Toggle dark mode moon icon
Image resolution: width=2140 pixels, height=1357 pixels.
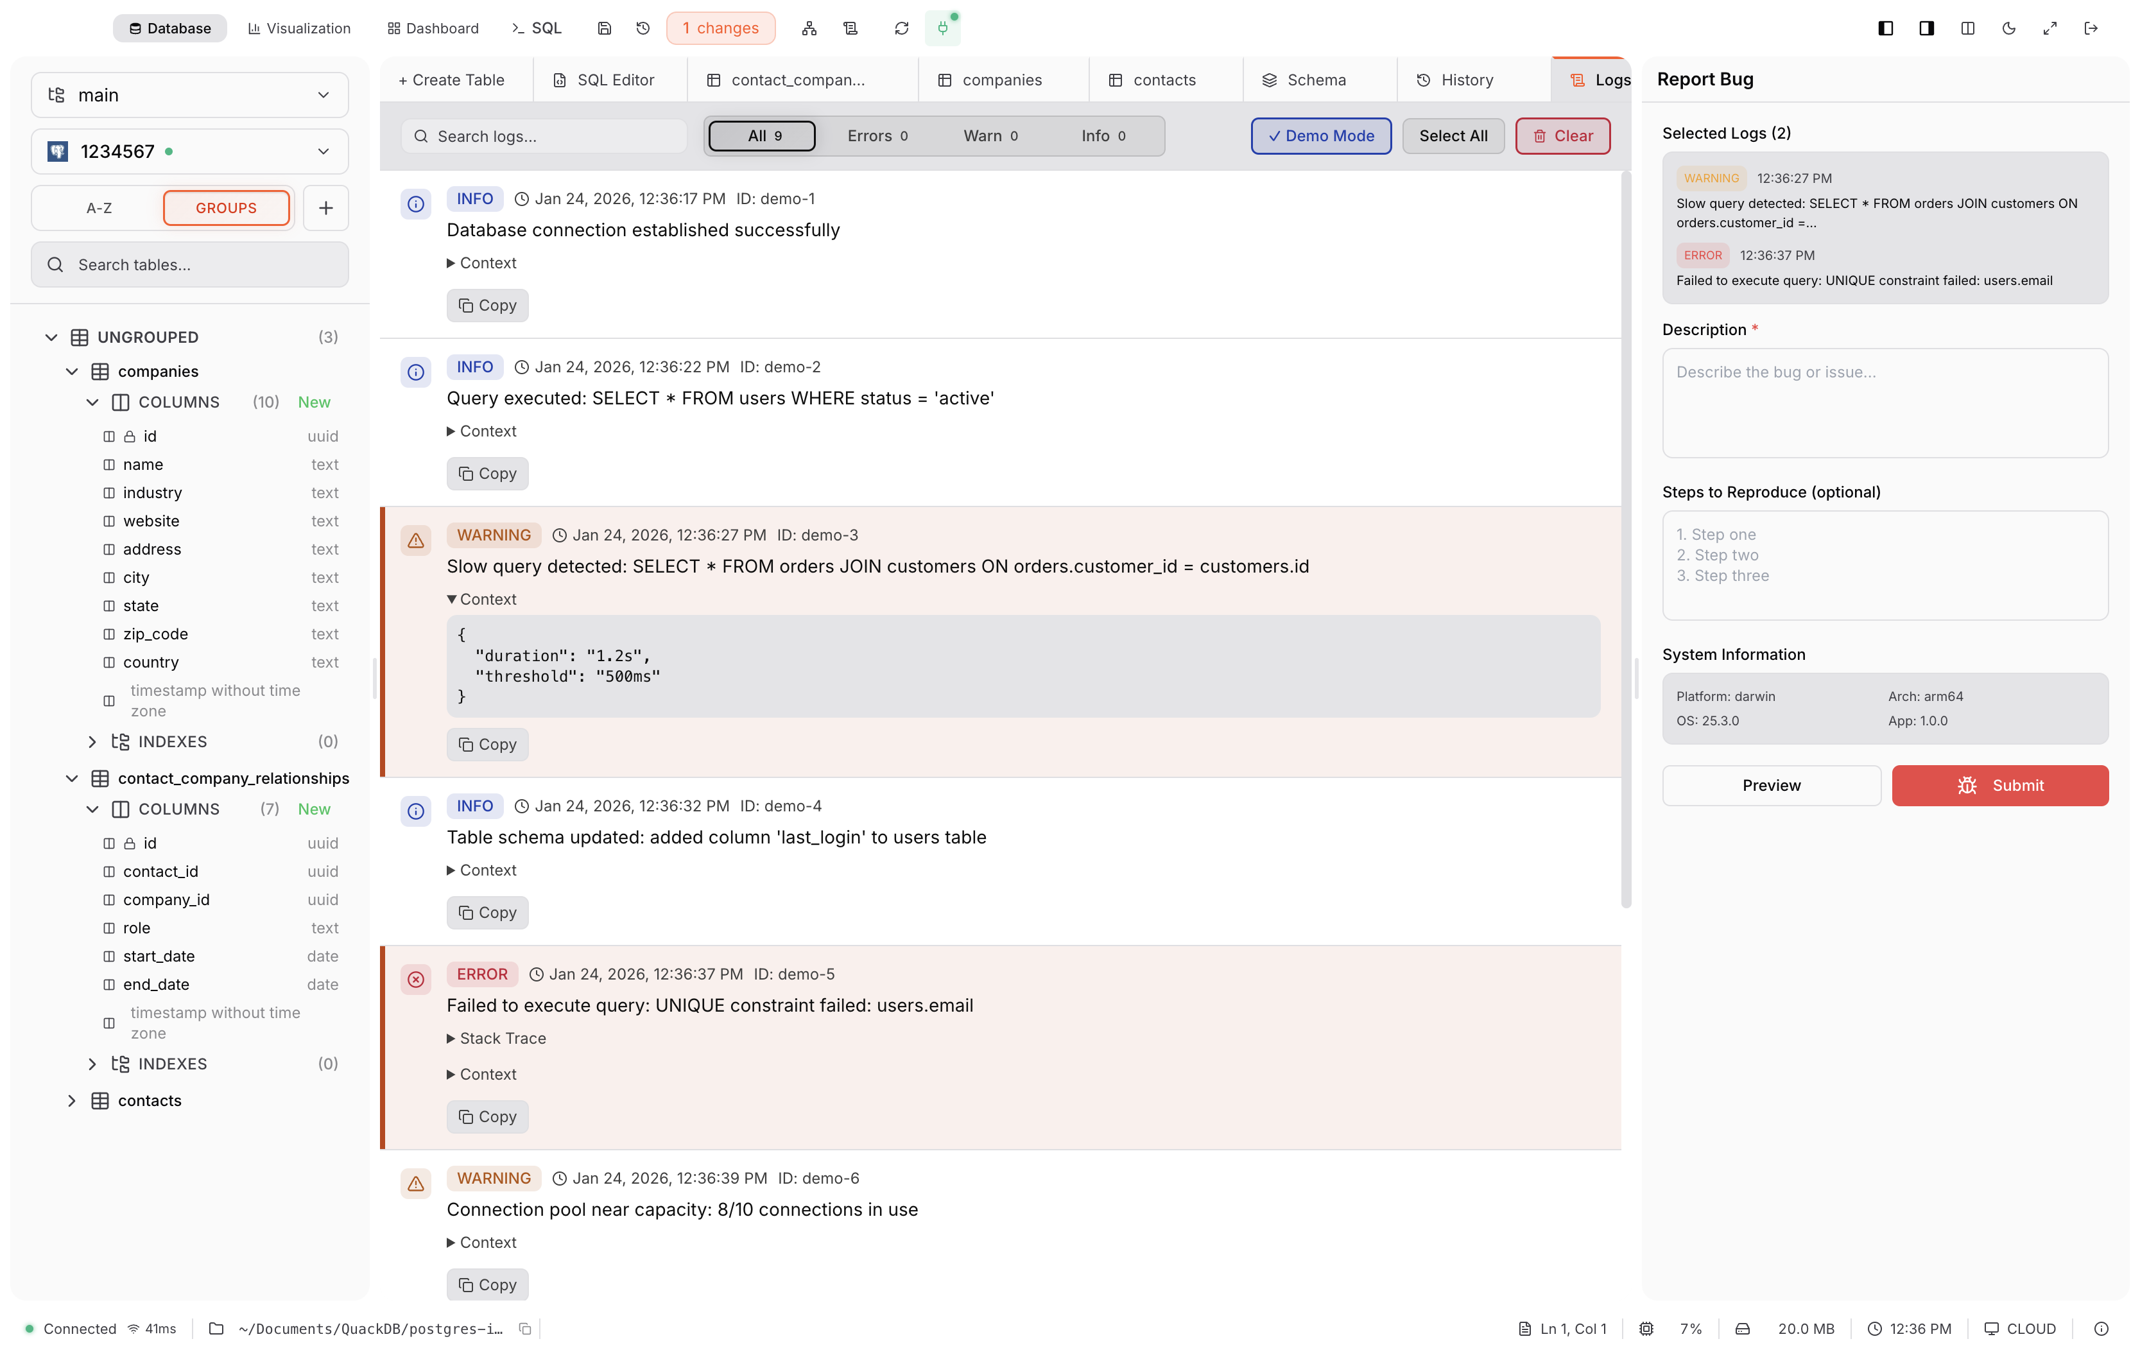(x=2008, y=28)
